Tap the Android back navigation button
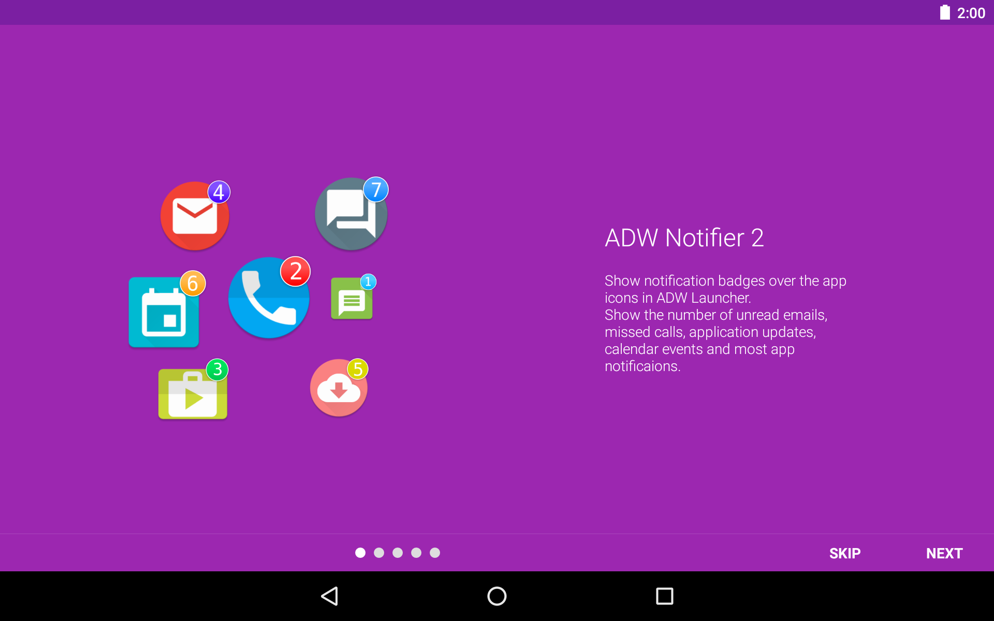The width and height of the screenshot is (994, 621). pyautogui.click(x=330, y=596)
